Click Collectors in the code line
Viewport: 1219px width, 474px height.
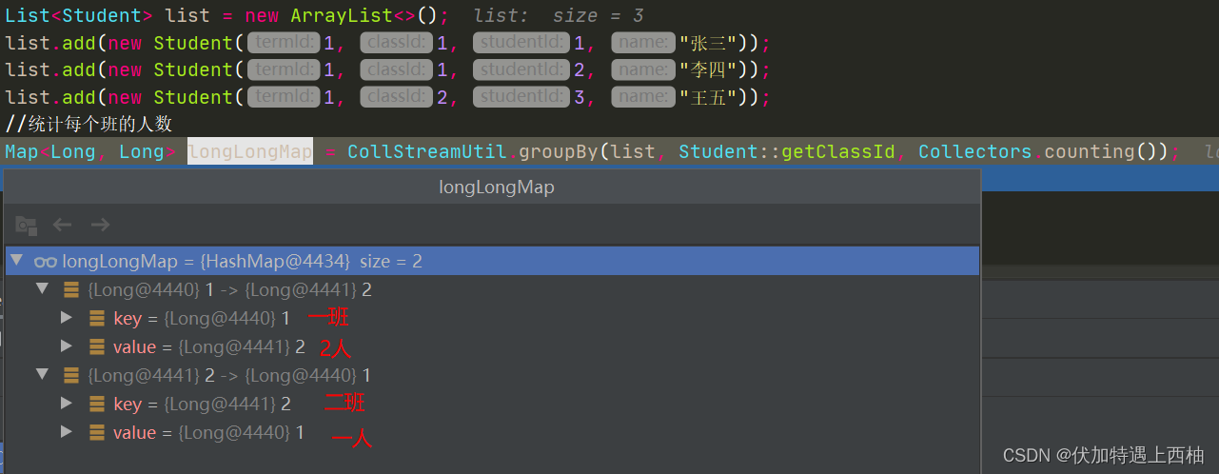tap(975, 151)
